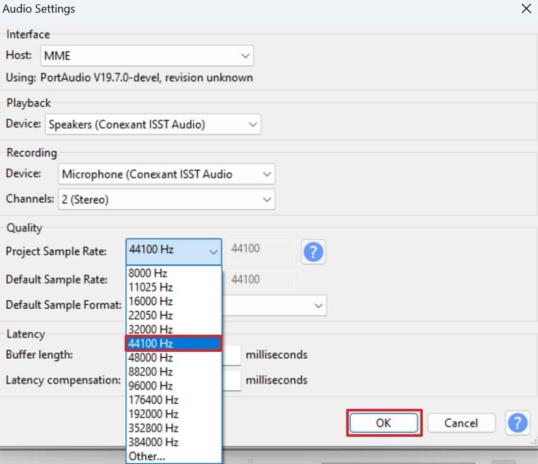The width and height of the screenshot is (538, 464).
Task: Click the help icon beside Project Sample Rate
Action: (313, 252)
